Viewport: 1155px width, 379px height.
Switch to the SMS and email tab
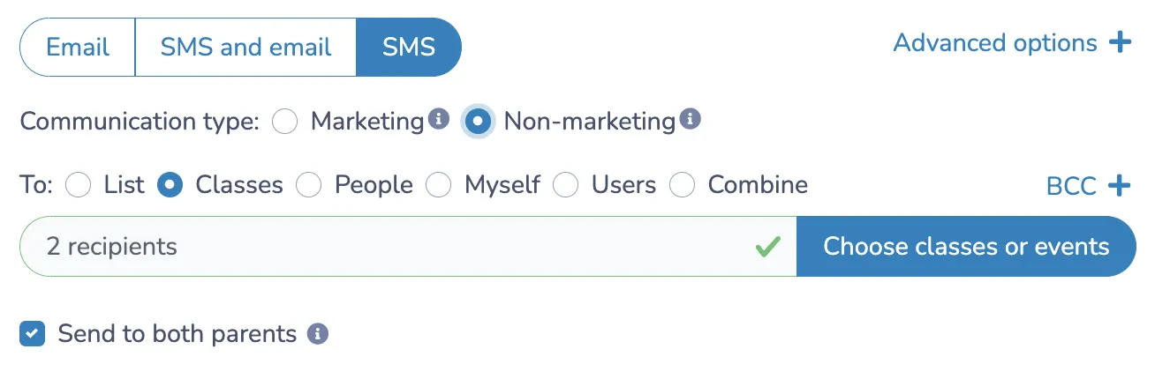click(245, 47)
